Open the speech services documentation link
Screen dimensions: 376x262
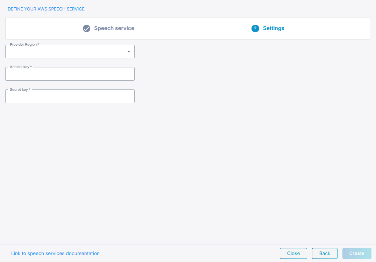[x=55, y=253]
